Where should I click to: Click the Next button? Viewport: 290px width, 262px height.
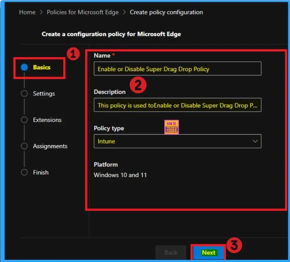click(x=208, y=253)
